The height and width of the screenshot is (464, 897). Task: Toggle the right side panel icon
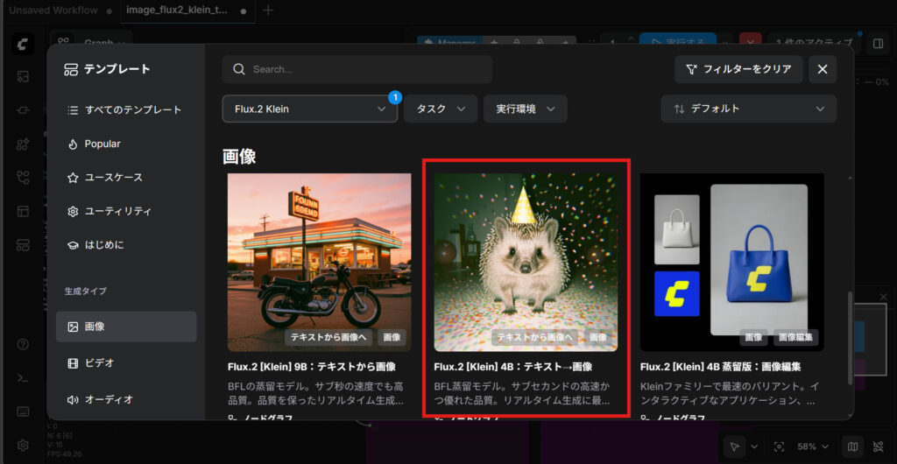click(878, 43)
